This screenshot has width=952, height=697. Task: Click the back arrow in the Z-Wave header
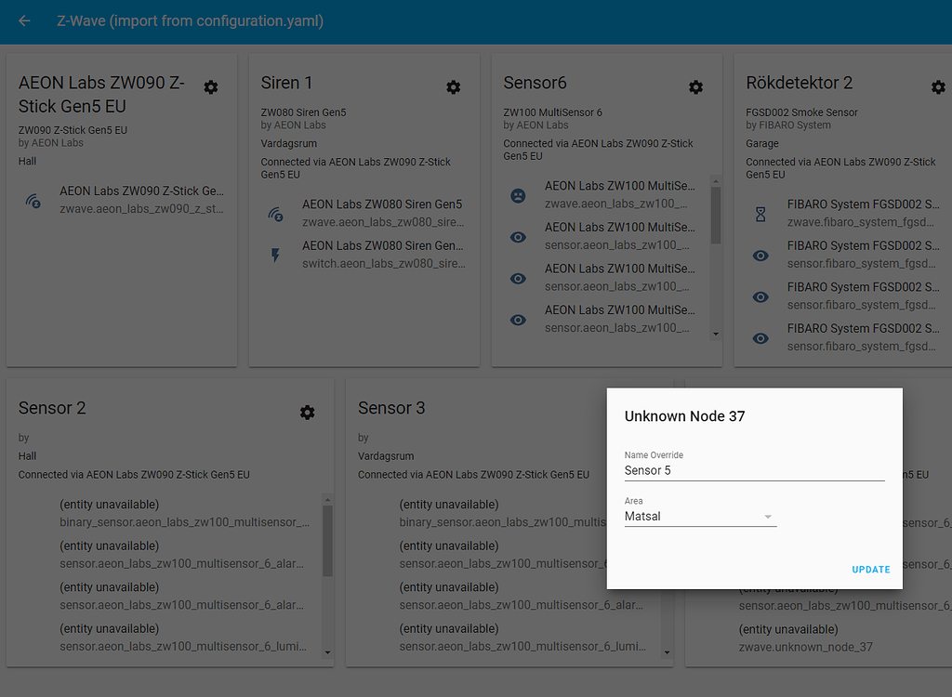coord(23,20)
